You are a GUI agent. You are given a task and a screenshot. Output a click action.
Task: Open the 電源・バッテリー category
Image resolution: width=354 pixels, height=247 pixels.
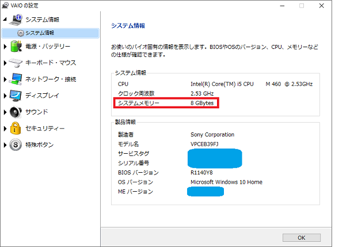tap(48, 47)
